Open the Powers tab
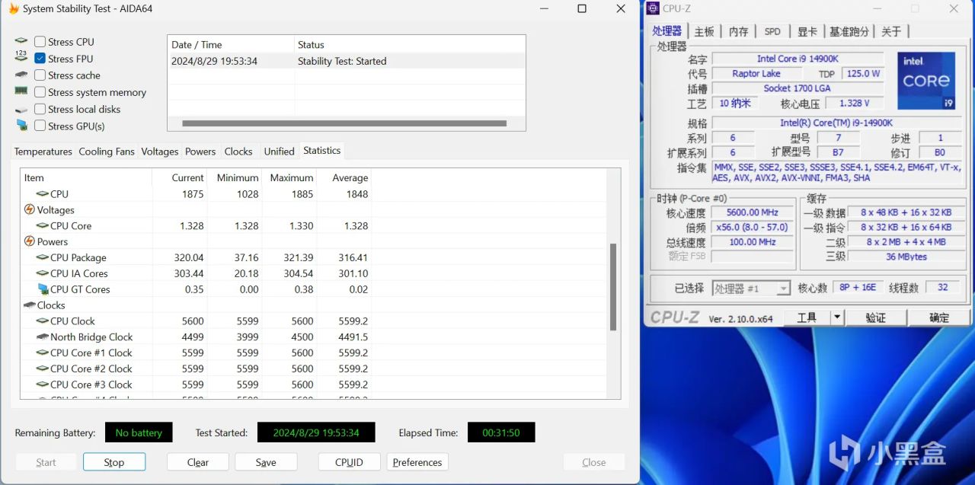 [x=200, y=152]
